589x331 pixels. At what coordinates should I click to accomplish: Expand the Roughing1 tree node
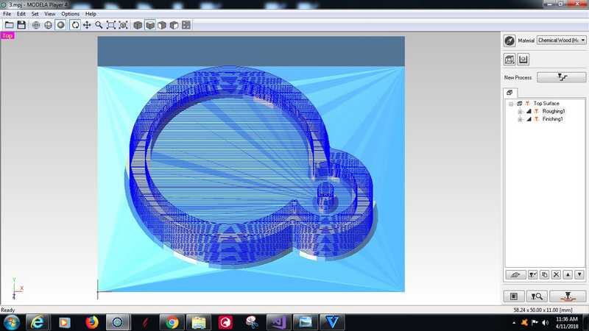(x=520, y=112)
